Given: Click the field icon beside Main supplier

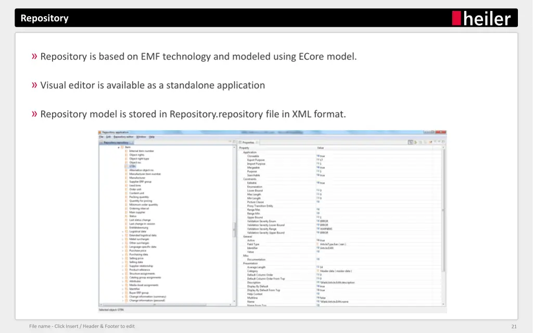Looking at the screenshot, I should [126, 212].
